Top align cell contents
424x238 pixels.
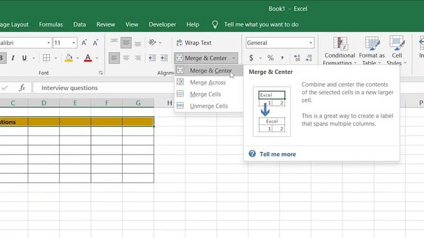114,42
